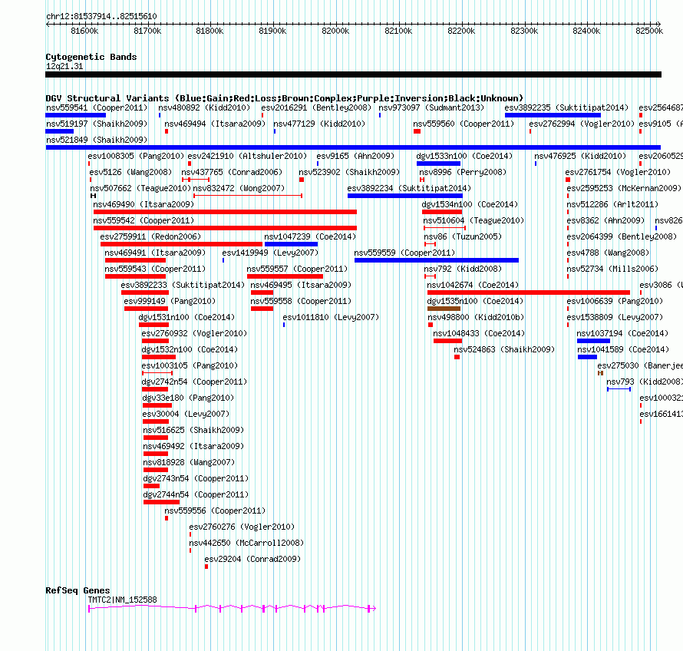Click the 82000k ruler position label
The width and height of the screenshot is (683, 651).
coord(335,31)
